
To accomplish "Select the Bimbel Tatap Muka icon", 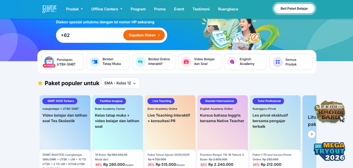I will point(95,62).
